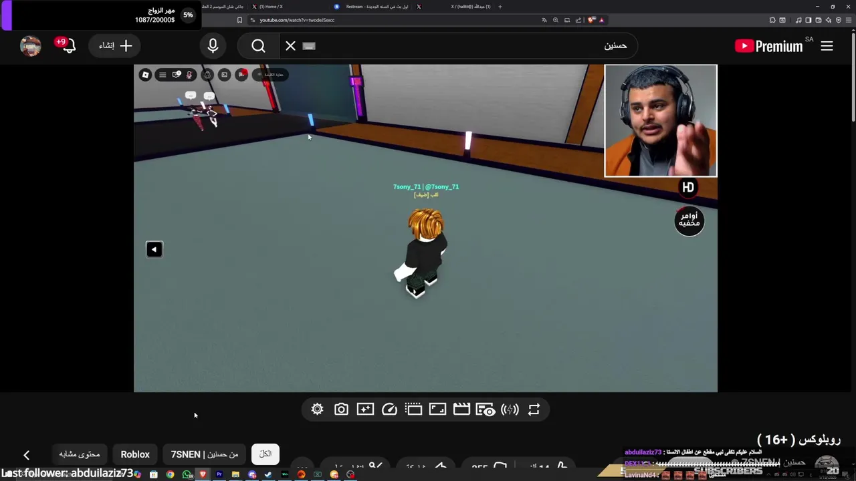Select the محتوى مشابه chip
The image size is (856, 481).
click(x=80, y=454)
